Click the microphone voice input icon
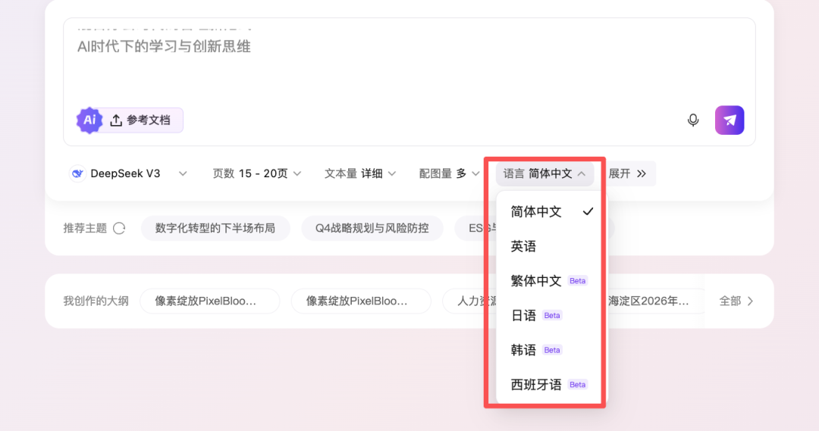 [693, 120]
